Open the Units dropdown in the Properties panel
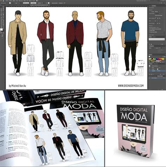This screenshot has height=167, width=166. [x=157, y=12]
